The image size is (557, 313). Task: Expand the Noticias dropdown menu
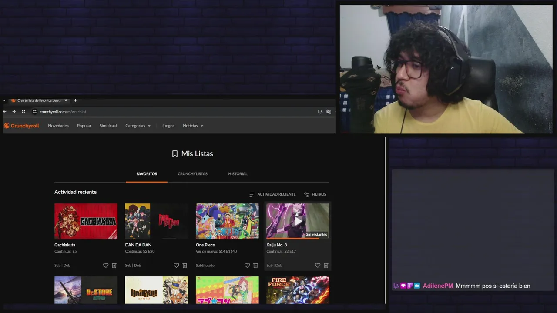point(193,126)
